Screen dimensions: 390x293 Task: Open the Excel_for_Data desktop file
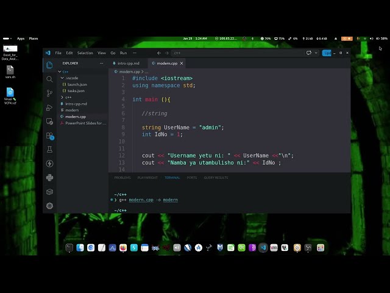point(10,52)
